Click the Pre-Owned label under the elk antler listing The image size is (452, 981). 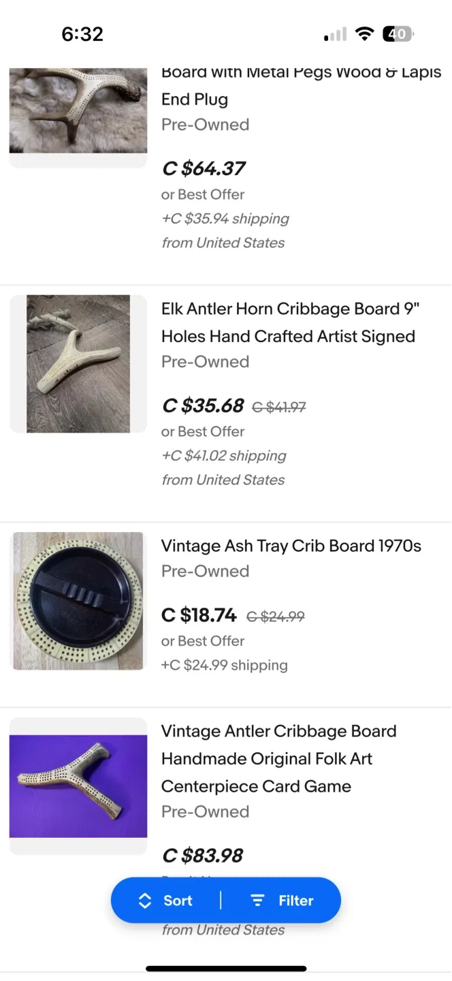[x=205, y=361]
